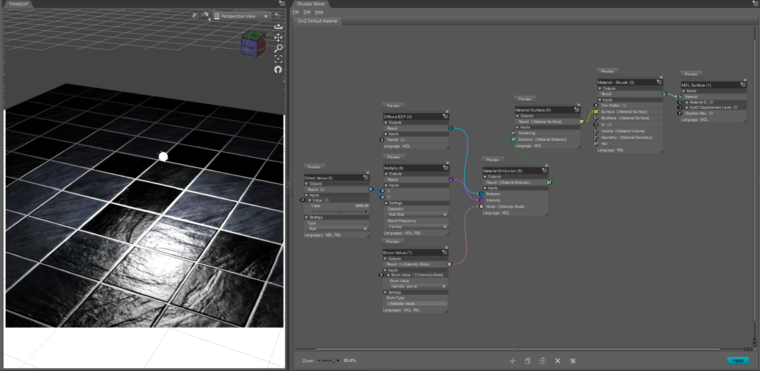
Task: Select the Pan camera tool icon
Action: 278,38
